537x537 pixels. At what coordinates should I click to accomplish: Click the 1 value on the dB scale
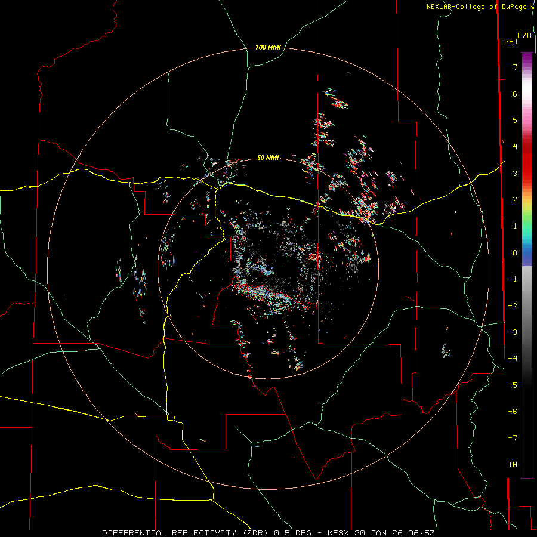[515, 226]
